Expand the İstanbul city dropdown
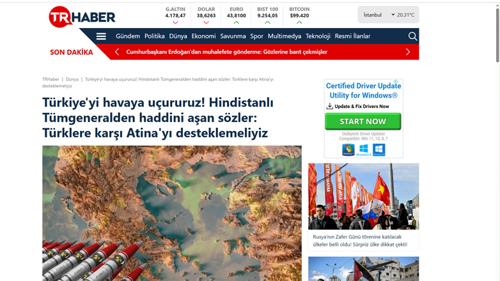This screenshot has height=281, width=500. tap(379, 15)
